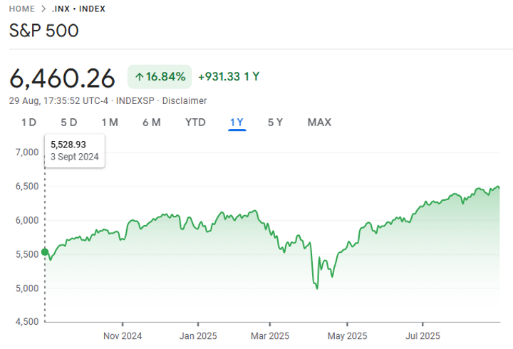Click the +931.33 1 Y change text
The width and height of the screenshot is (513, 349).
(x=229, y=77)
